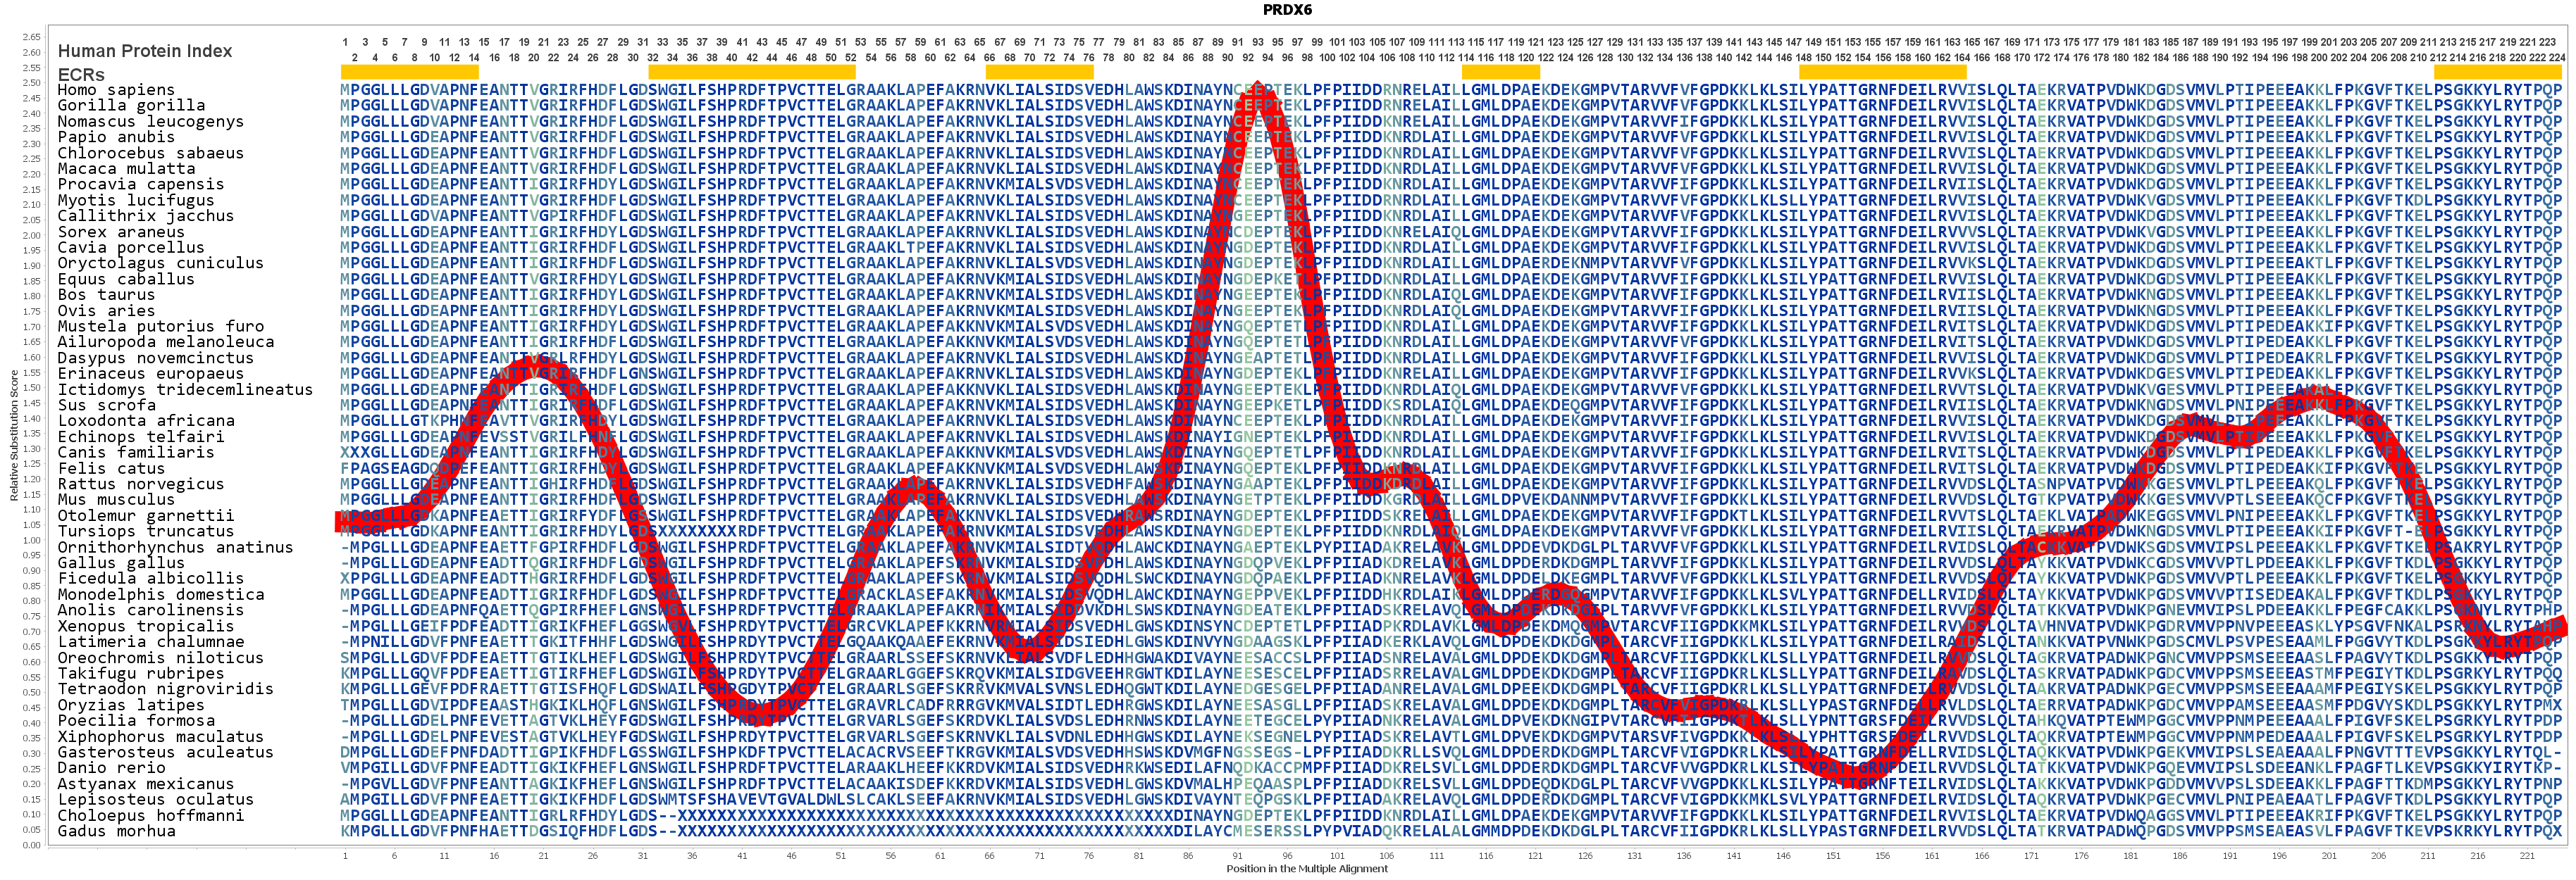The width and height of the screenshot is (2576, 880).
Task: Click the Position in the Multiple Alignment axis title
Action: click(x=1306, y=869)
